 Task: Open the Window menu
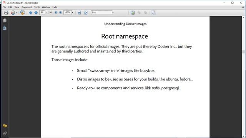[46, 7]
